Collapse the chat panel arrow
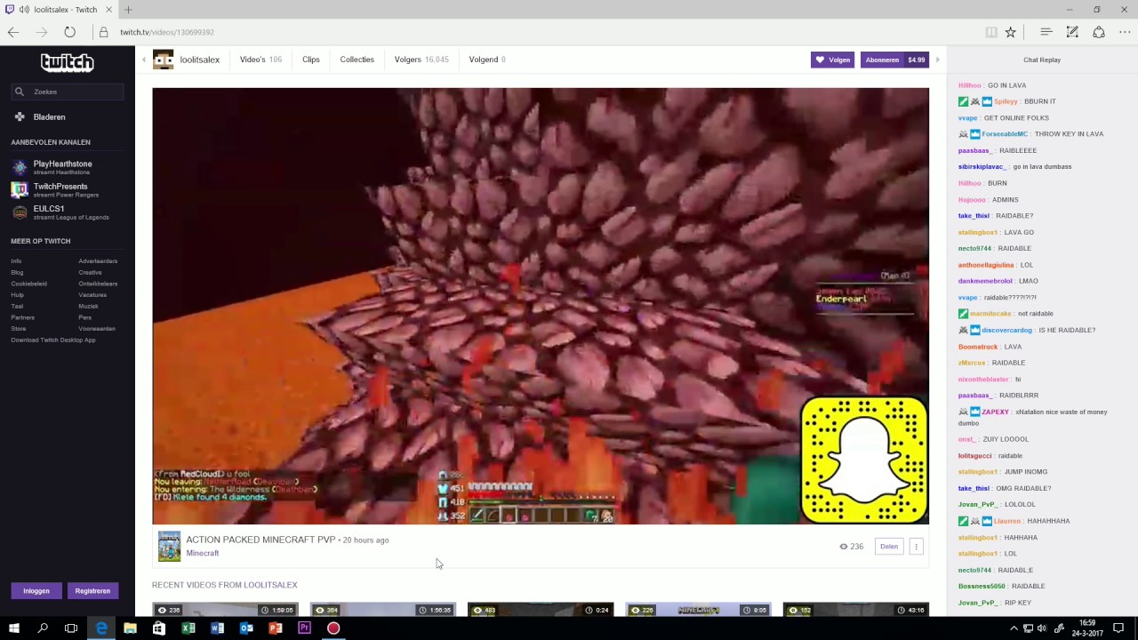This screenshot has width=1138, height=640. 937,60
